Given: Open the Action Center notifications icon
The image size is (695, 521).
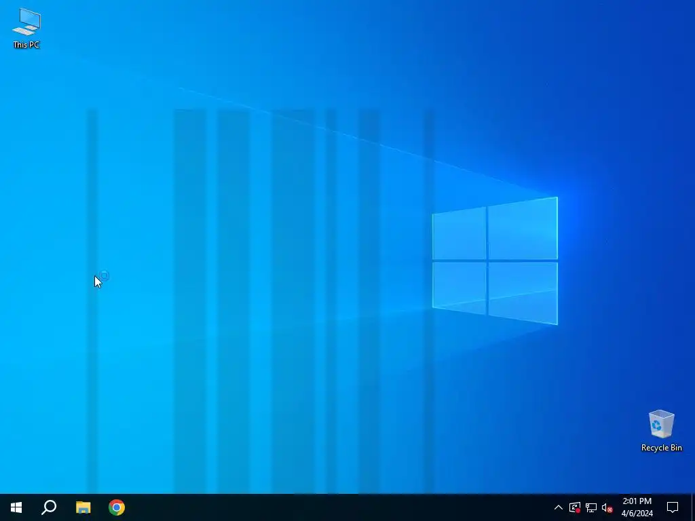Looking at the screenshot, I should coord(673,507).
